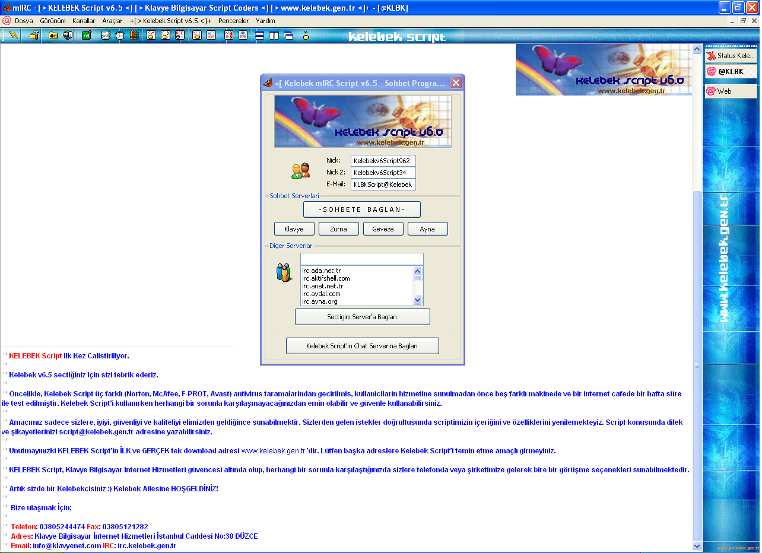The height and width of the screenshot is (553, 762).
Task: Click the Nick input field
Action: coord(383,161)
